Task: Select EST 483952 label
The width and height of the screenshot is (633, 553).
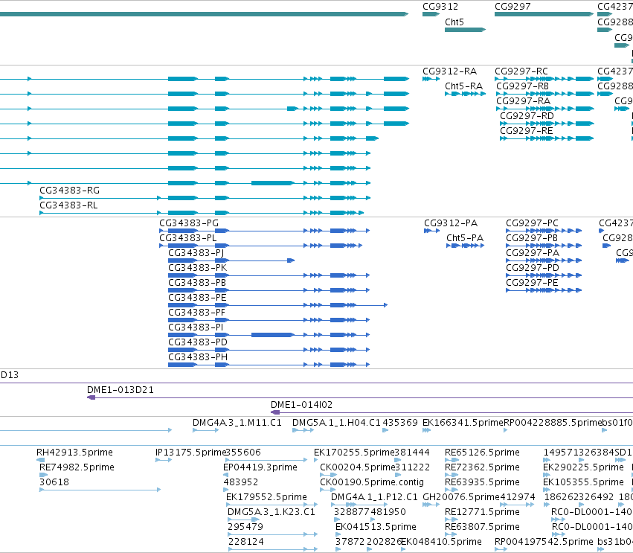Action: click(240, 482)
